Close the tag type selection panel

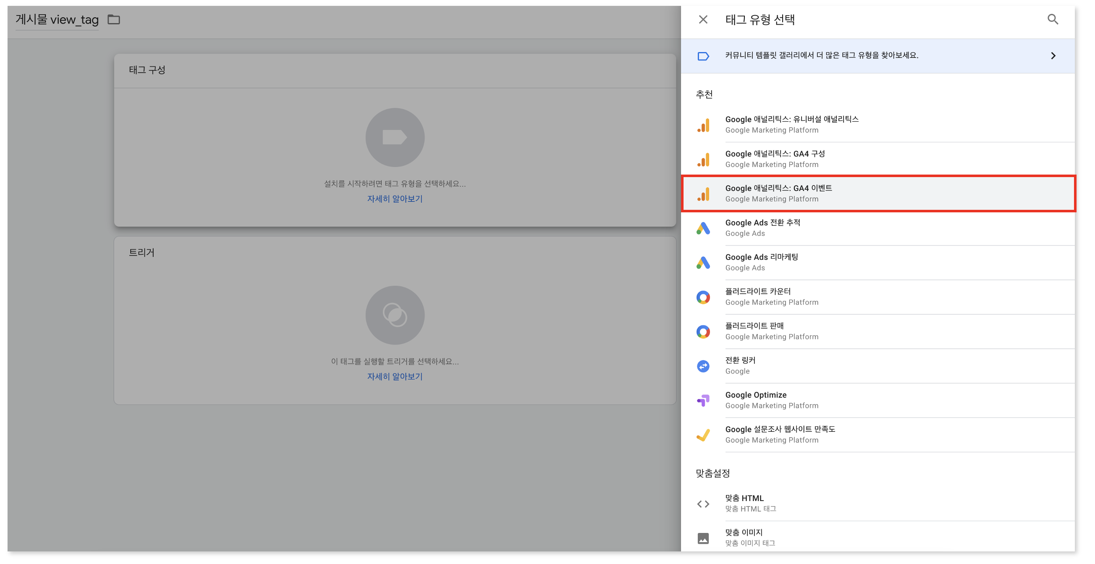pos(703,20)
